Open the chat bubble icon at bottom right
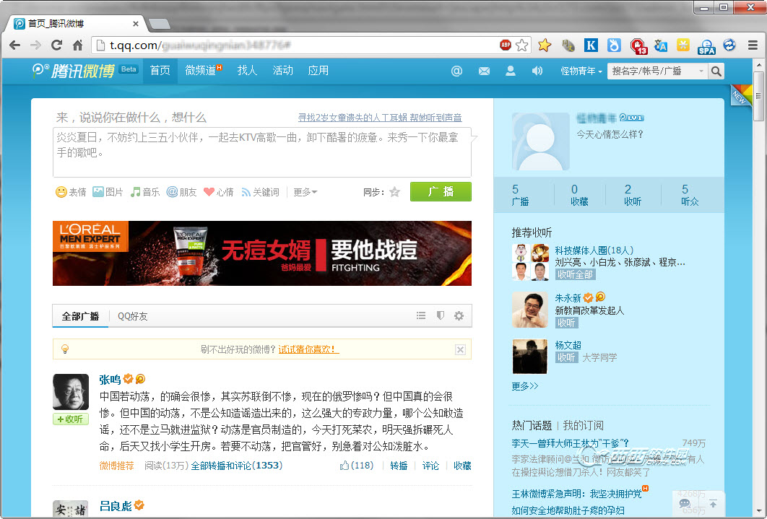The width and height of the screenshot is (767, 519). 685,503
